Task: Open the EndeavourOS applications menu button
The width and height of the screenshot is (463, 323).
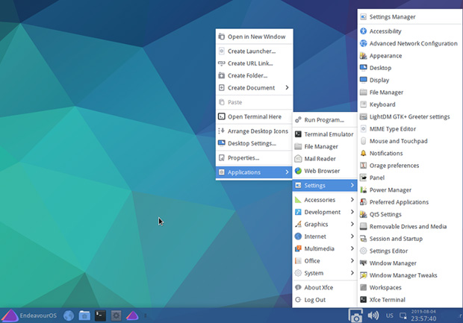Action: pyautogui.click(x=29, y=316)
